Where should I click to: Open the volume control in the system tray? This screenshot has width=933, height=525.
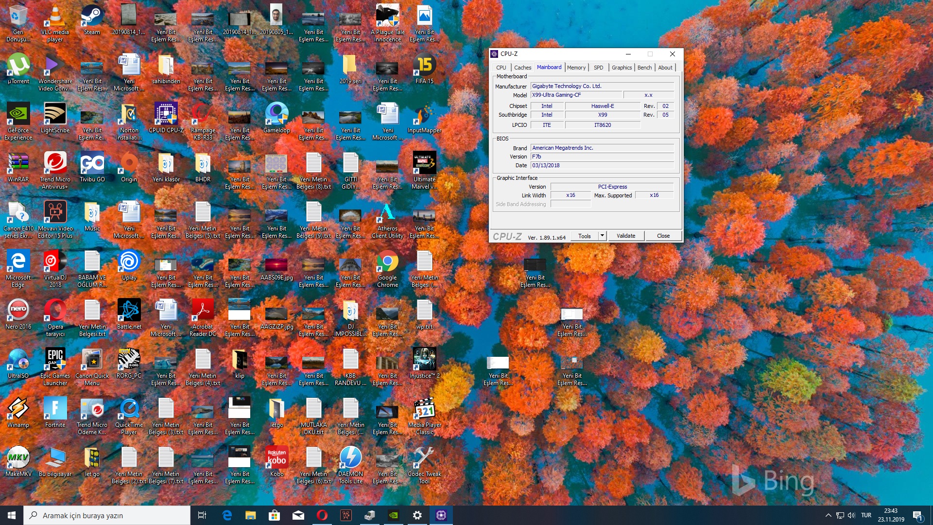851,515
